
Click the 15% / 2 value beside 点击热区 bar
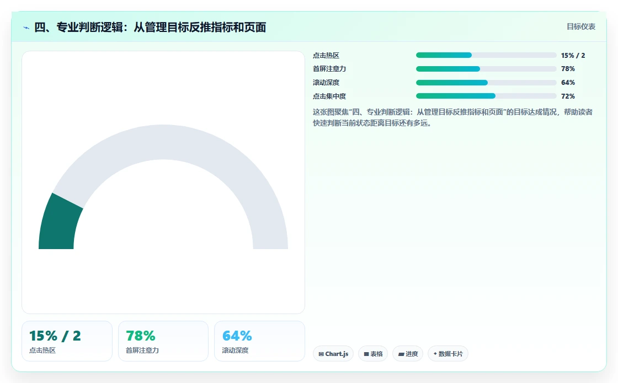573,56
